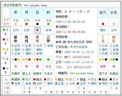
Task: Click the red square under 午未
Action: [x=26, y=24]
